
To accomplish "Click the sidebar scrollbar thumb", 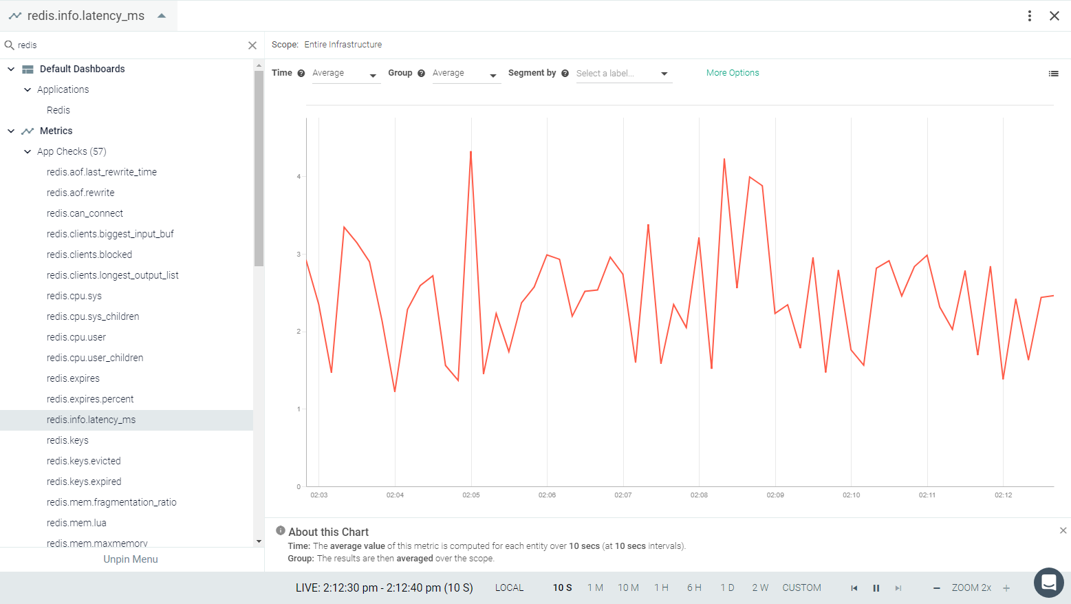I will click(259, 169).
